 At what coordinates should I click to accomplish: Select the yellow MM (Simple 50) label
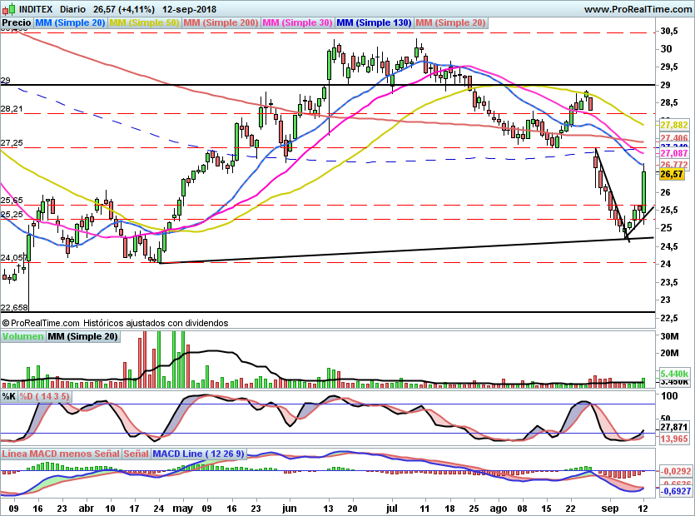tap(145, 22)
